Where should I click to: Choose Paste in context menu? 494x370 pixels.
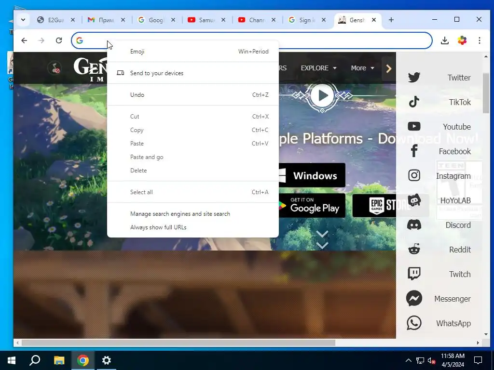coord(193,144)
